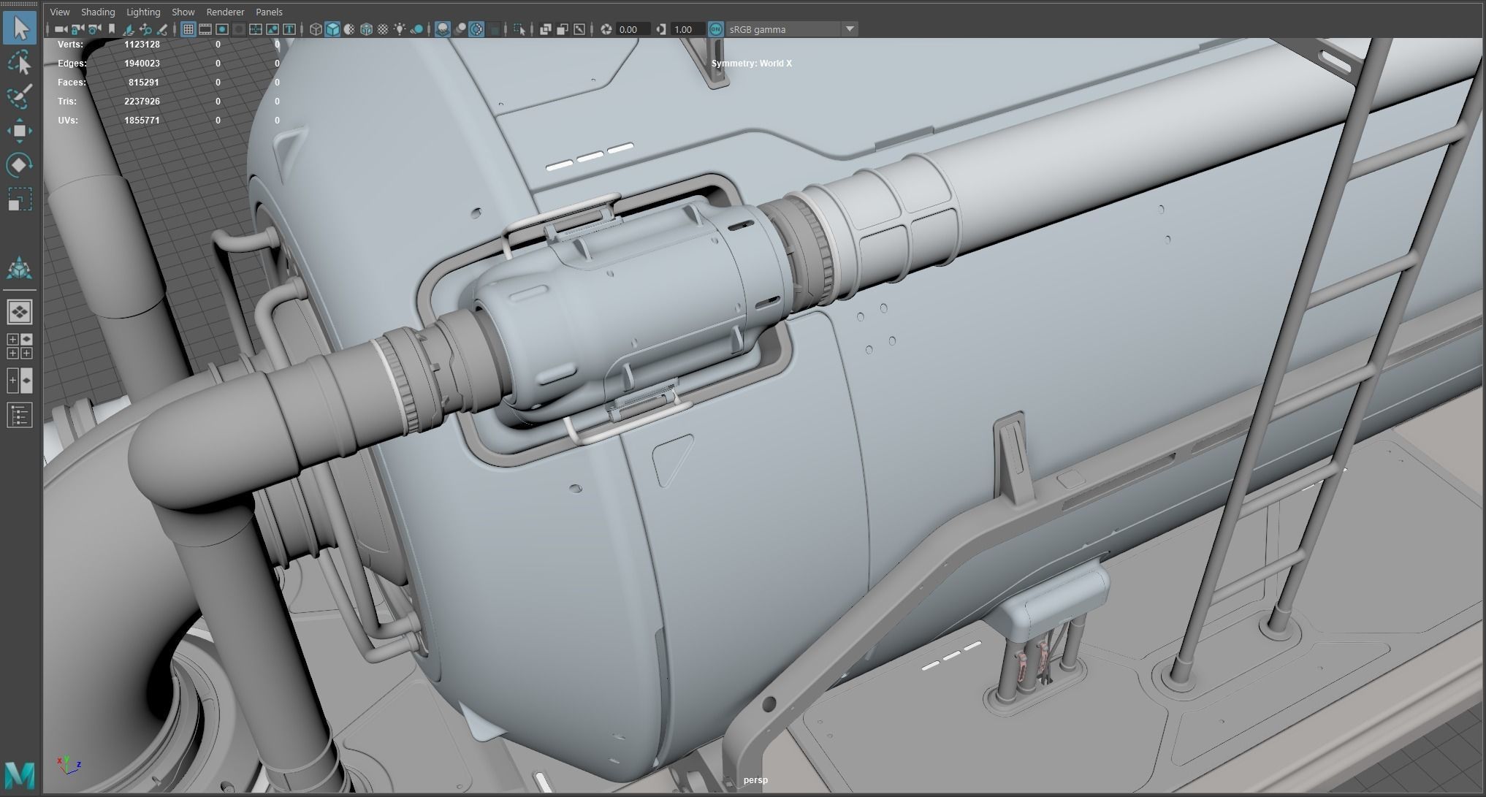
Task: Open the Outliner layout icon
Action: pyautogui.click(x=20, y=415)
